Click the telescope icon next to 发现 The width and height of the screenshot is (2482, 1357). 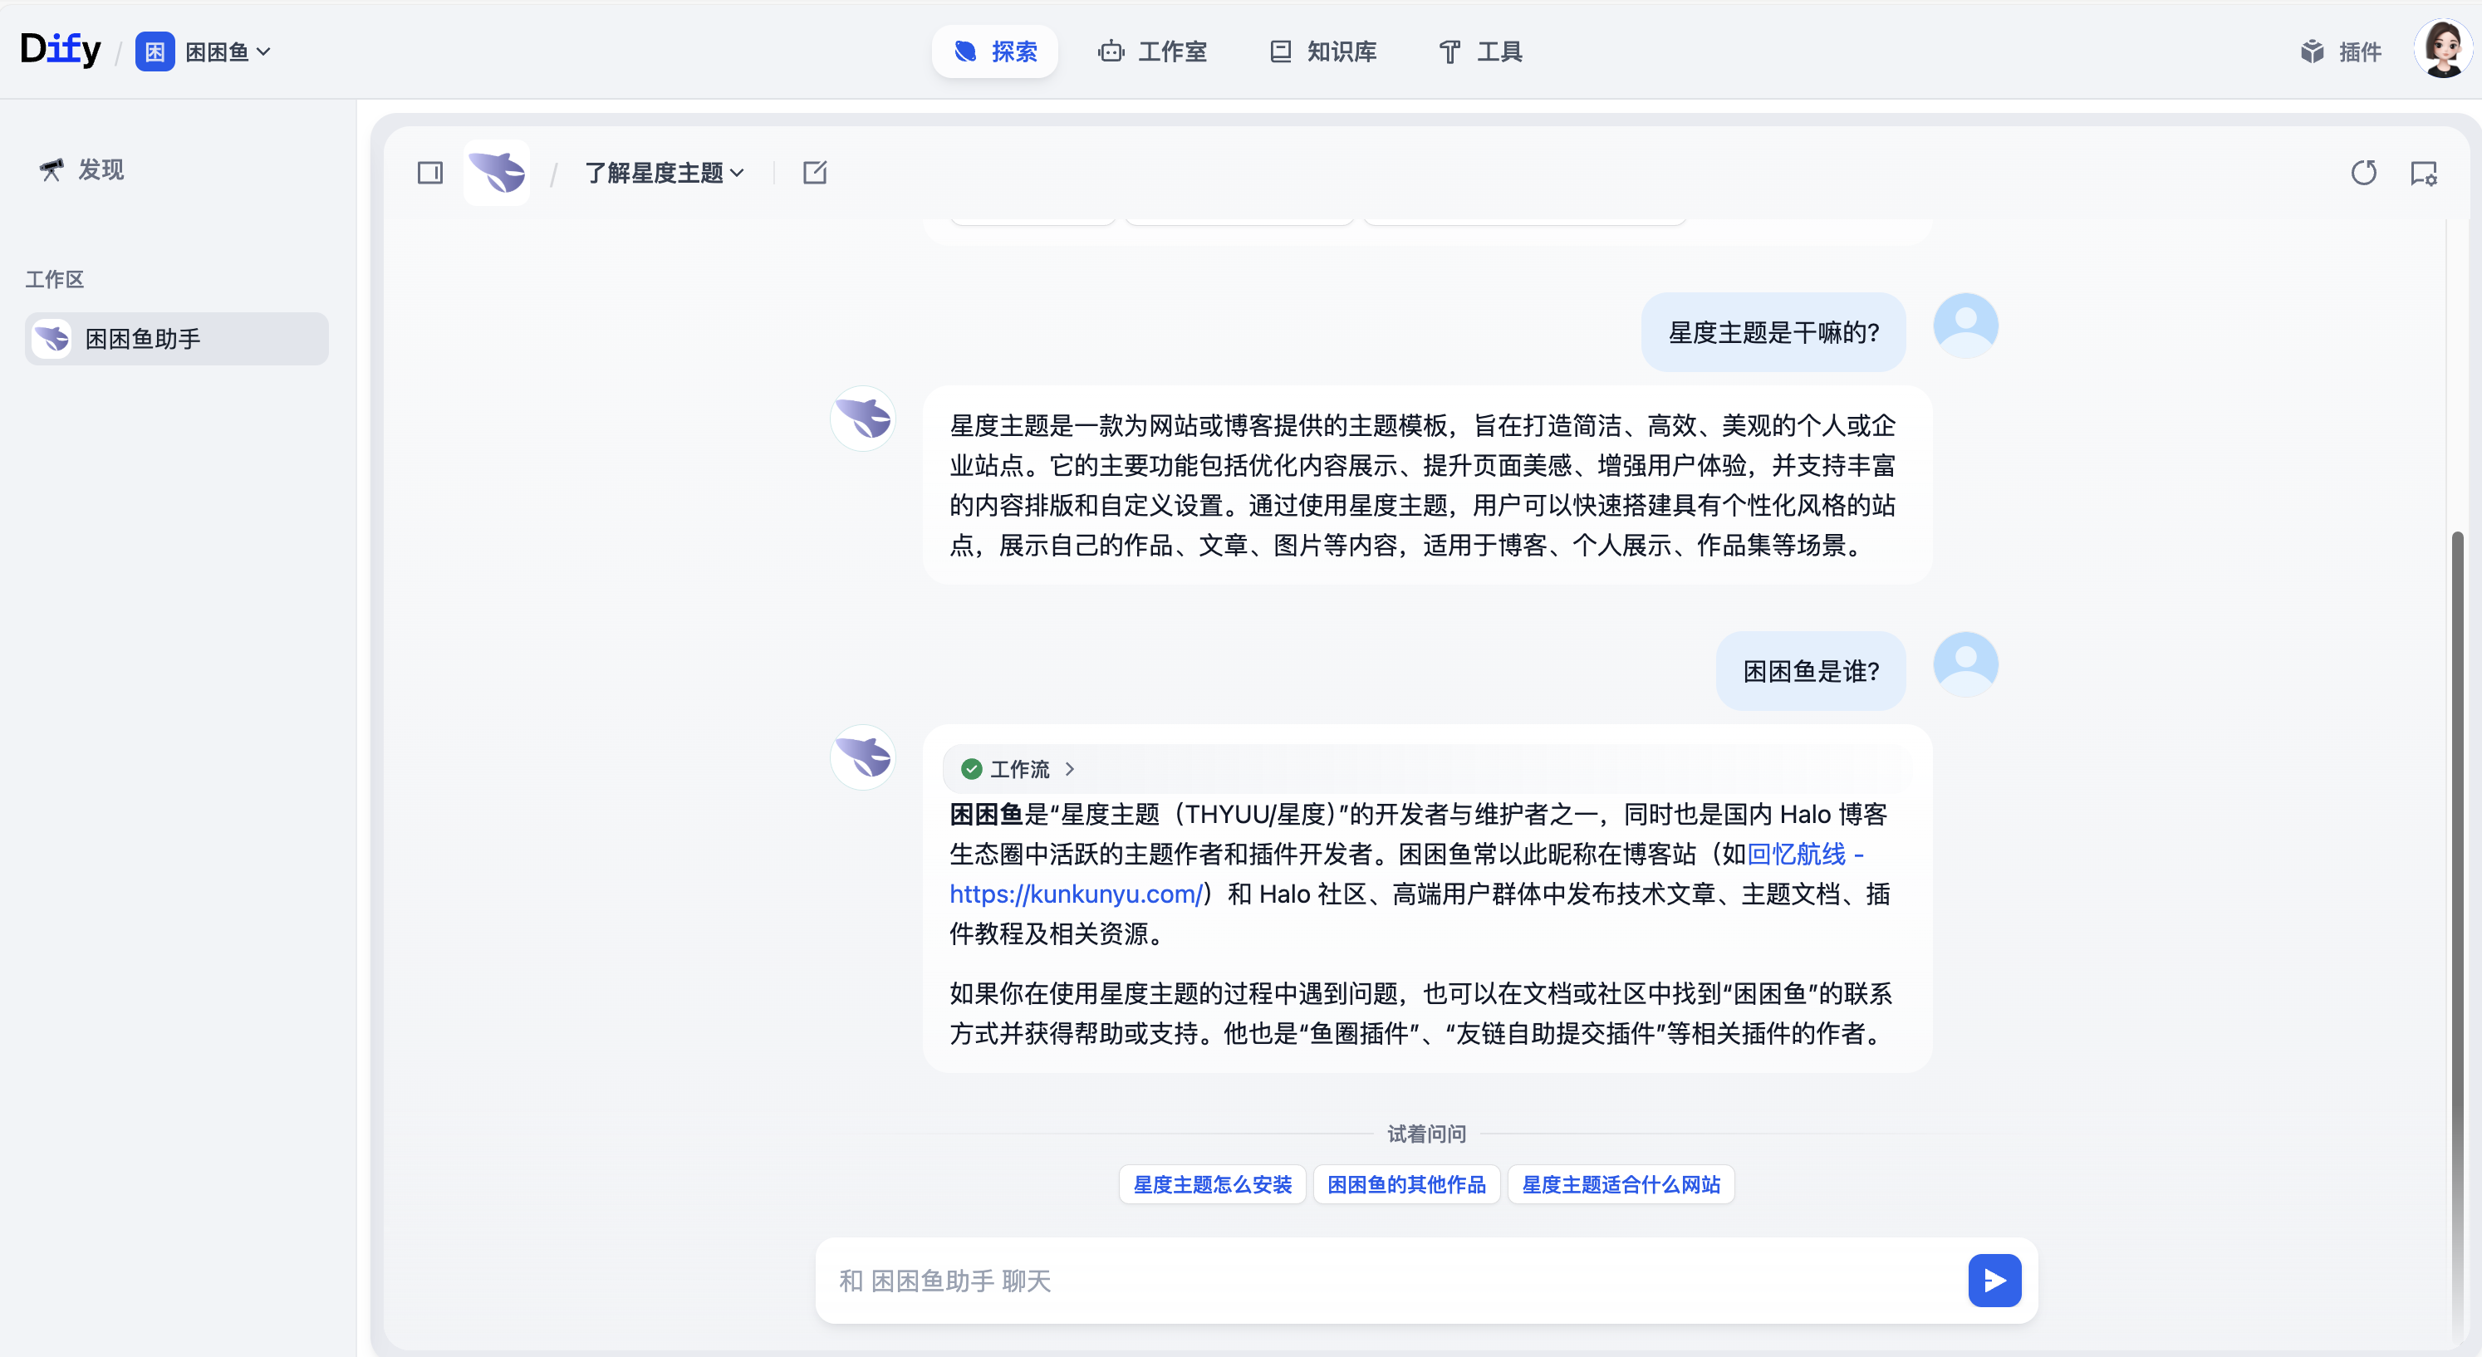[51, 169]
